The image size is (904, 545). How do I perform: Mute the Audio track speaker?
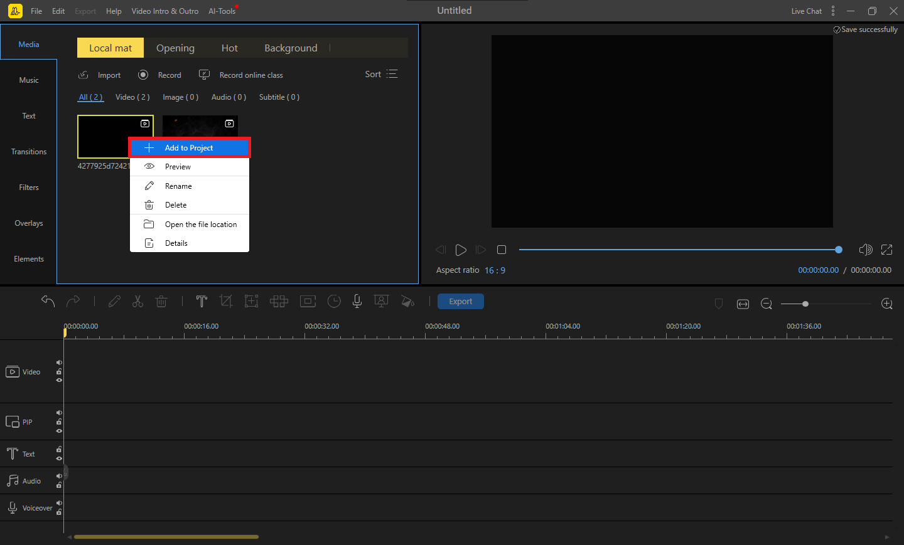[x=59, y=476]
